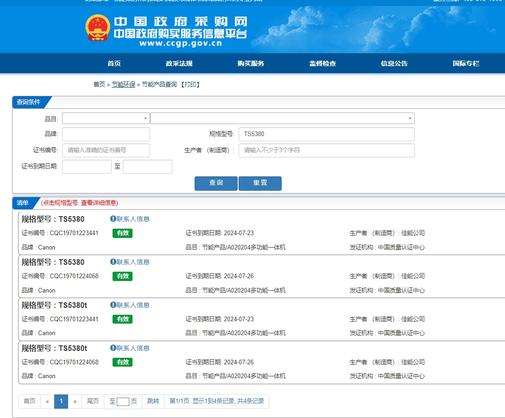Go to next page with » button
The image size is (505, 418).
tap(75, 401)
